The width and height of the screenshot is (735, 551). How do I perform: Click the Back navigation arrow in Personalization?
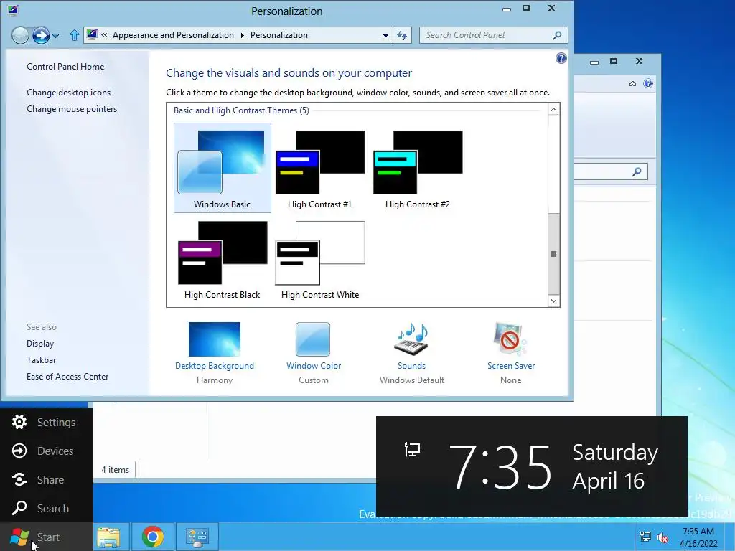point(20,35)
